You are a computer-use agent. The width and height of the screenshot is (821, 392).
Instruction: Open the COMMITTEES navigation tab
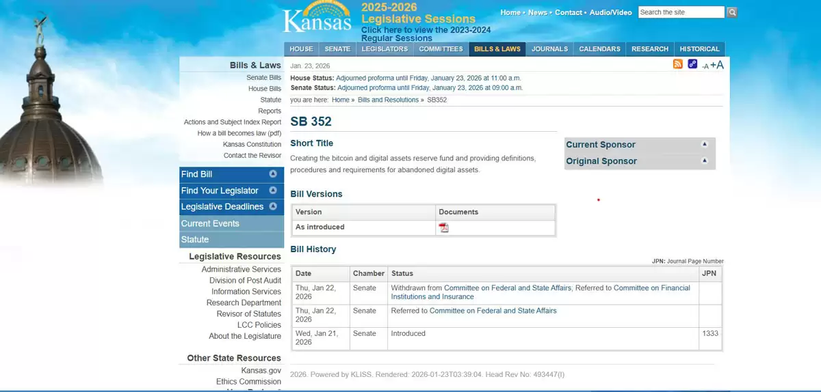pyautogui.click(x=441, y=49)
